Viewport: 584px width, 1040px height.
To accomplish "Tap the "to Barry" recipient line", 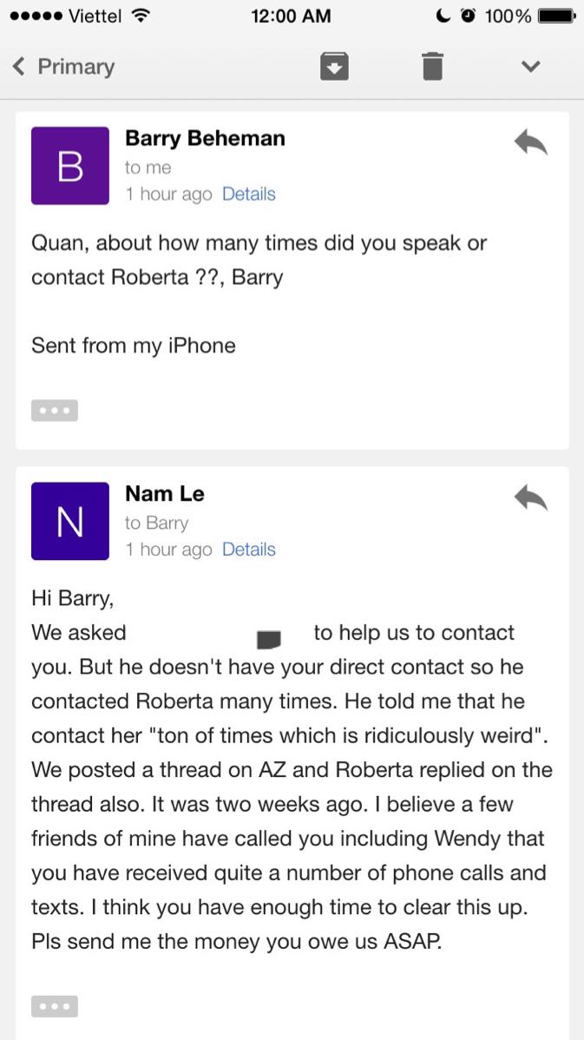I will pyautogui.click(x=156, y=523).
